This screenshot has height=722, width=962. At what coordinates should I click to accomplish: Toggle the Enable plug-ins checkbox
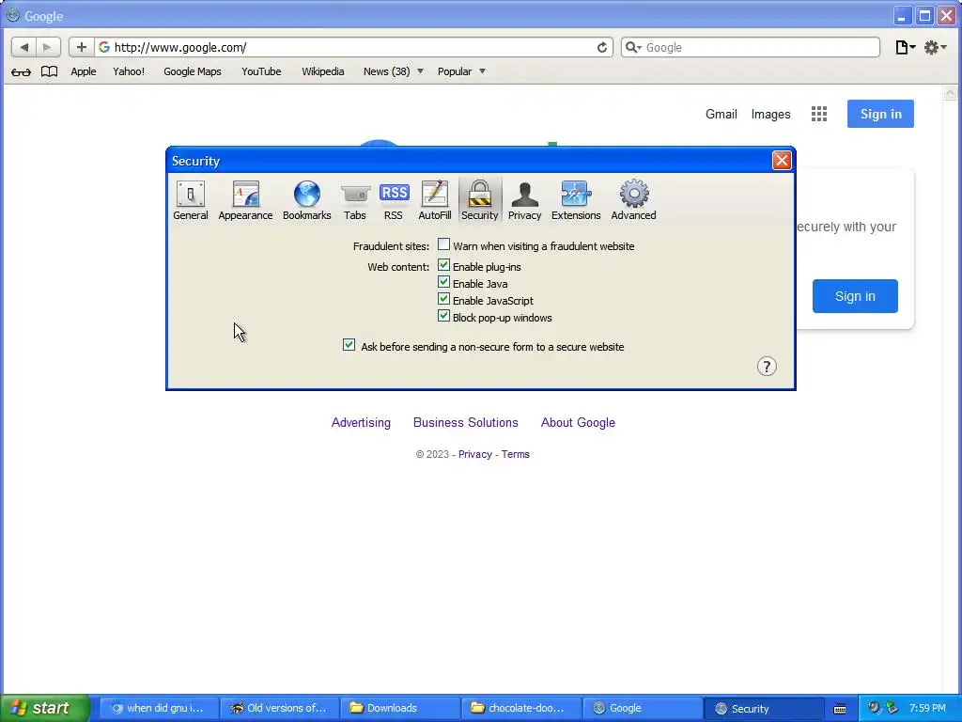click(443, 266)
